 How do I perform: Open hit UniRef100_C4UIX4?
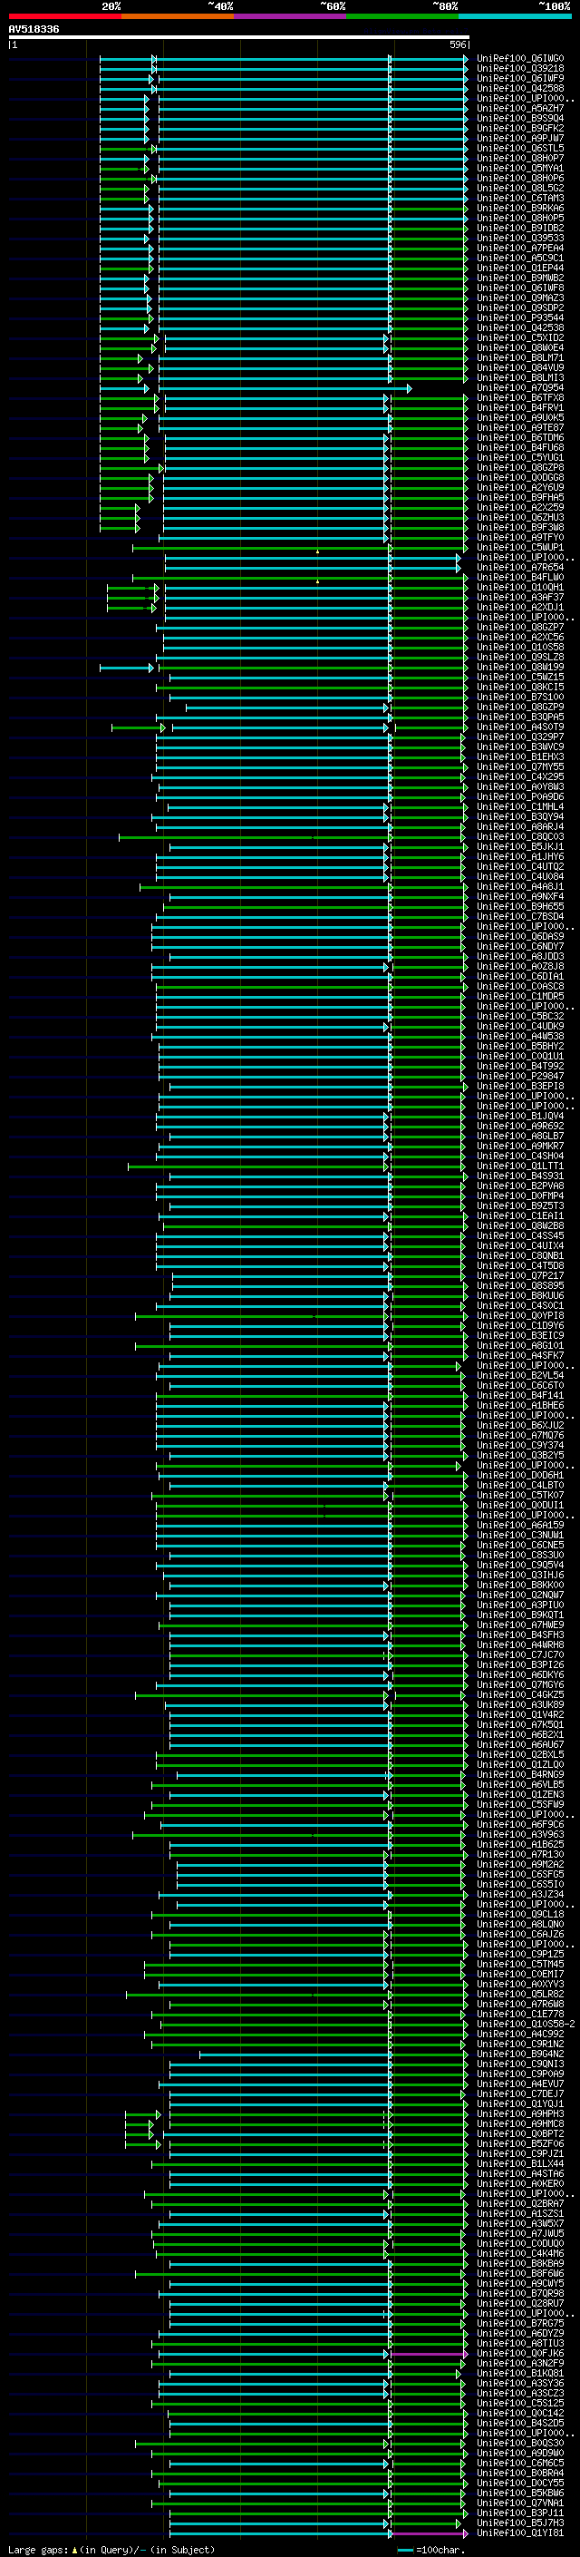click(520, 1245)
